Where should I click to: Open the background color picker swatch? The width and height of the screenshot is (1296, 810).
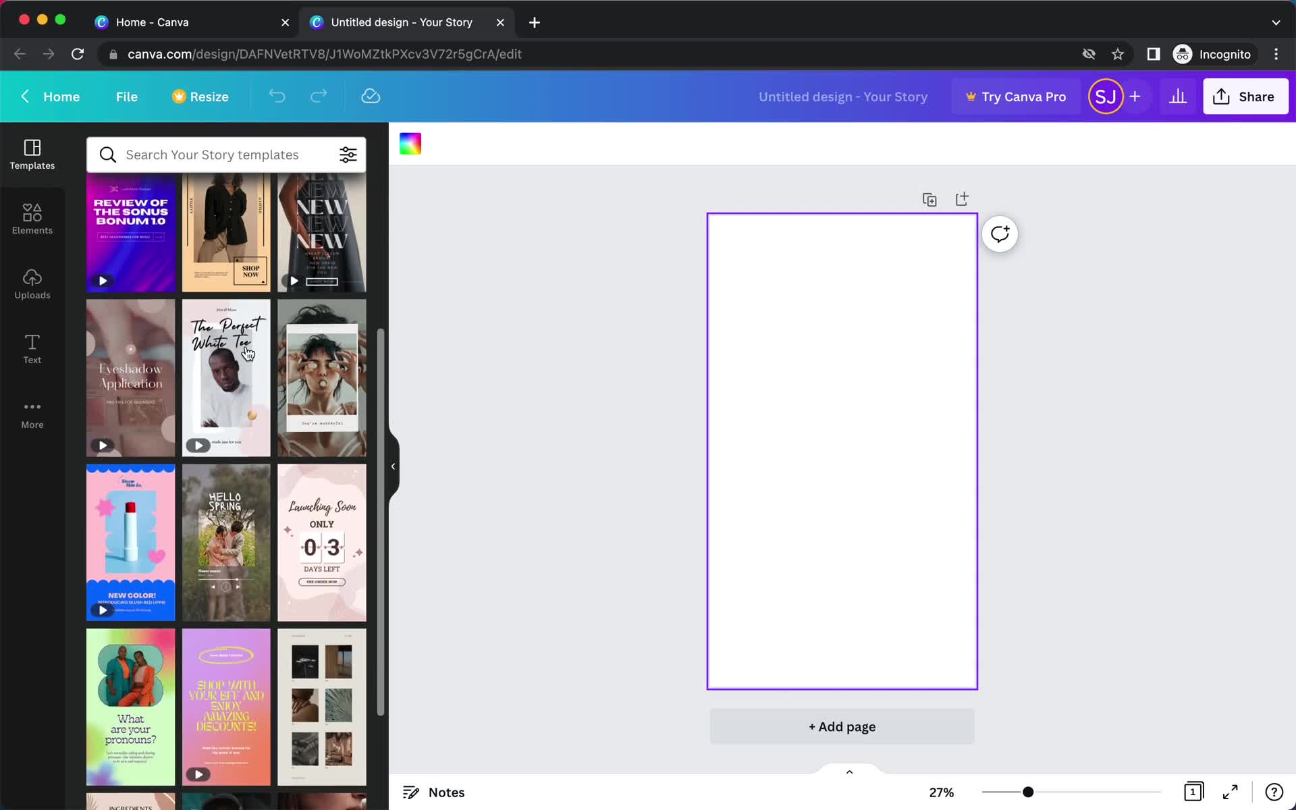(x=410, y=144)
